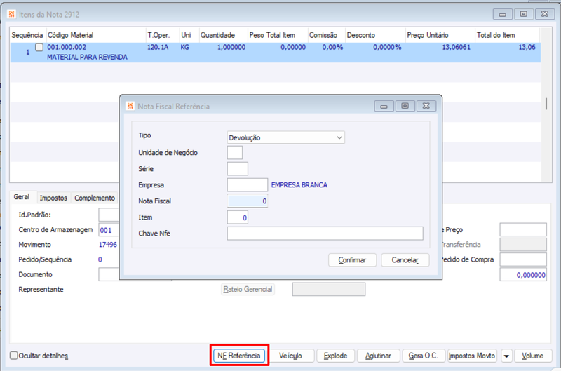Minimize the Itens da Nota window
The image size is (561, 371).
[502, 14]
